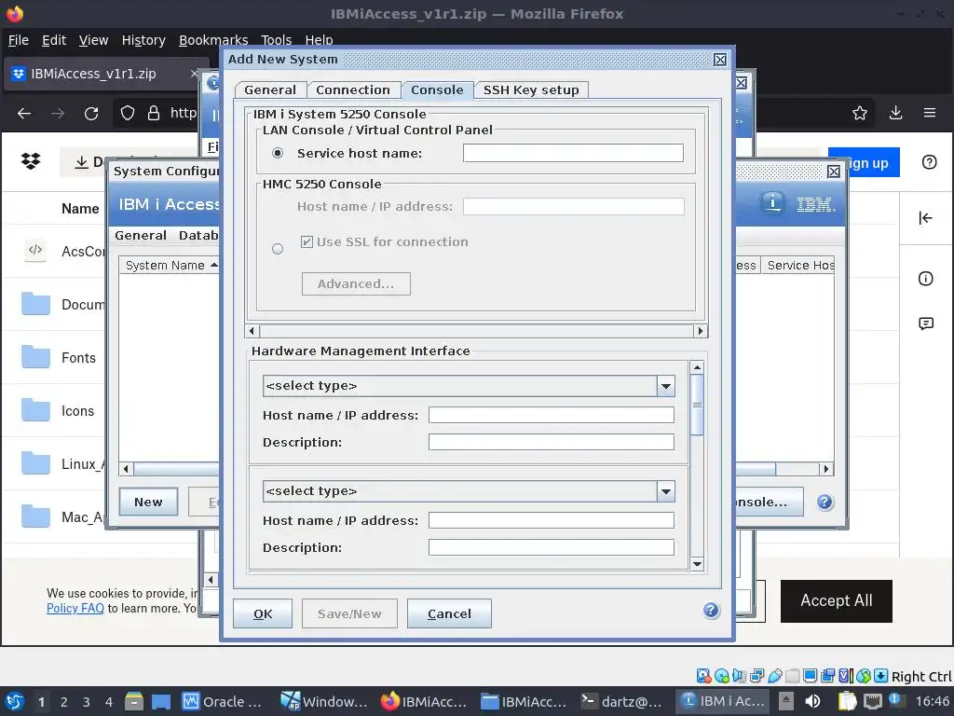Go back using Firefox back arrow

point(24,113)
